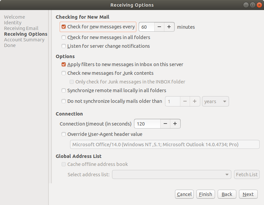Disable 'Apply filters to new messages in Inbox'
The width and height of the screenshot is (264, 205).
[x=64, y=64]
